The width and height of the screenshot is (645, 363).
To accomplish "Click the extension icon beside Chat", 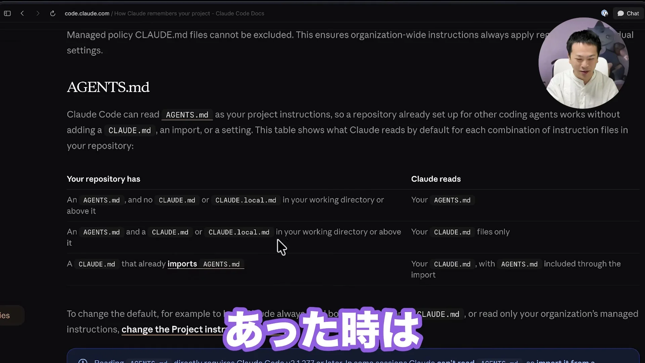I will point(604,13).
